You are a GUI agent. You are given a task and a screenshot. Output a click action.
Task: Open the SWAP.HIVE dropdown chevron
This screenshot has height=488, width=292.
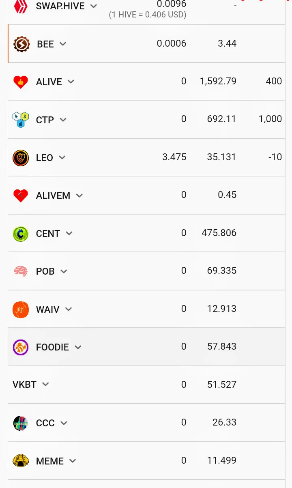coord(94,6)
